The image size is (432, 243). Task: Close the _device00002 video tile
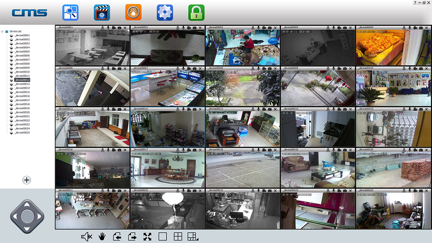[200, 28]
